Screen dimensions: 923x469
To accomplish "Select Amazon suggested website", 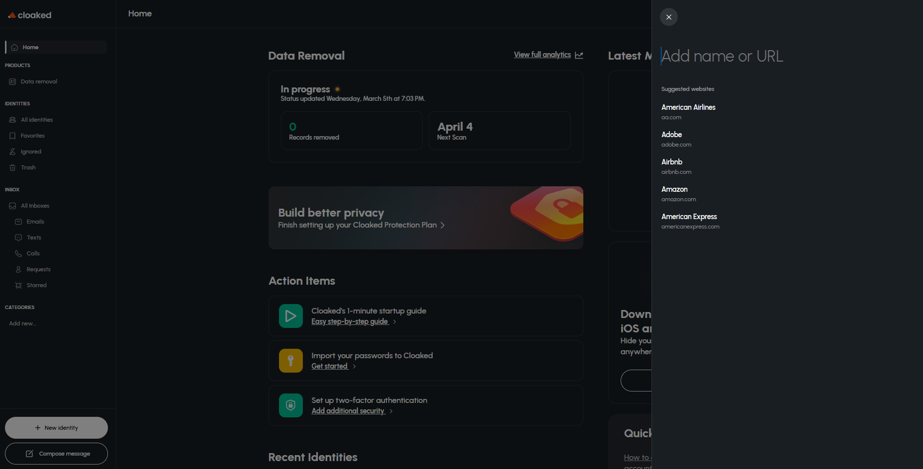I will tap(679, 194).
